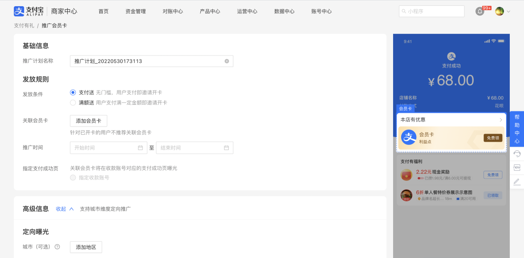Open the 帮助中心 side tab

(x=516, y=129)
